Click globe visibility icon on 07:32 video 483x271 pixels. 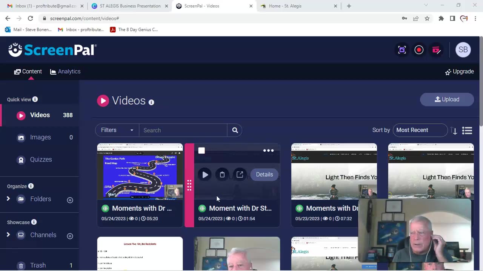pos(299,208)
